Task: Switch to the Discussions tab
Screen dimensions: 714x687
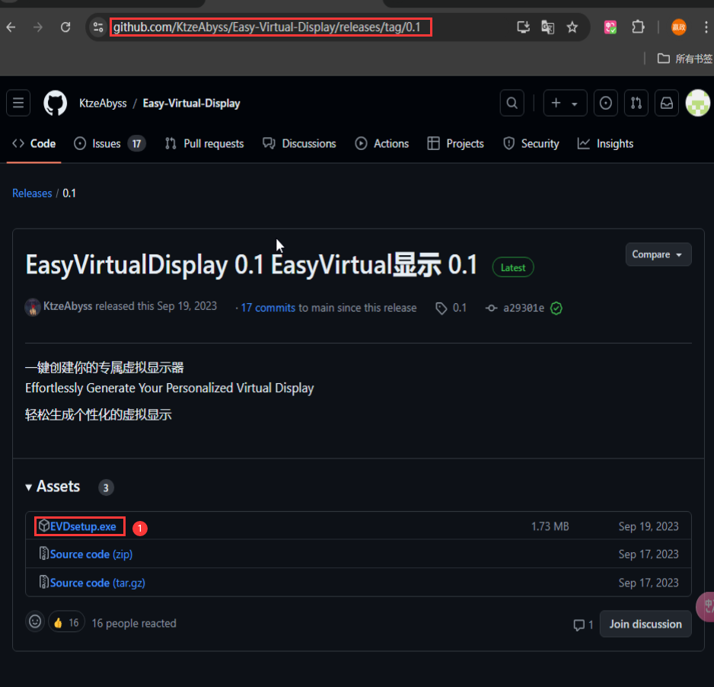Action: [299, 143]
